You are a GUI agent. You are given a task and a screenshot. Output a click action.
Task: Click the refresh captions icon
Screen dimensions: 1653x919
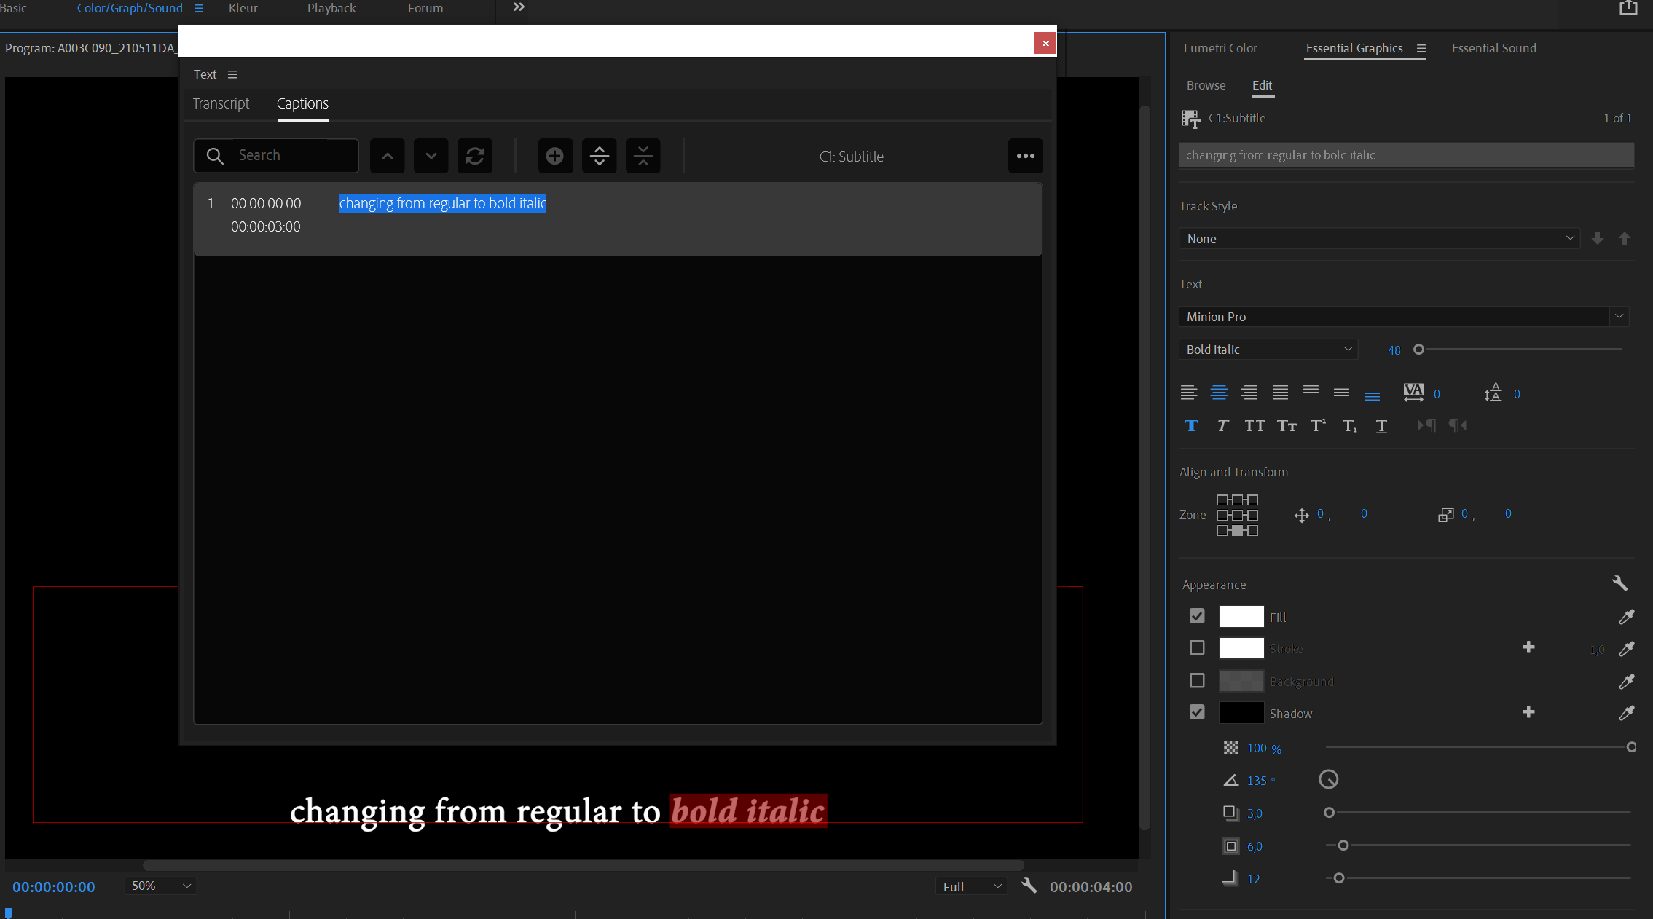point(476,155)
